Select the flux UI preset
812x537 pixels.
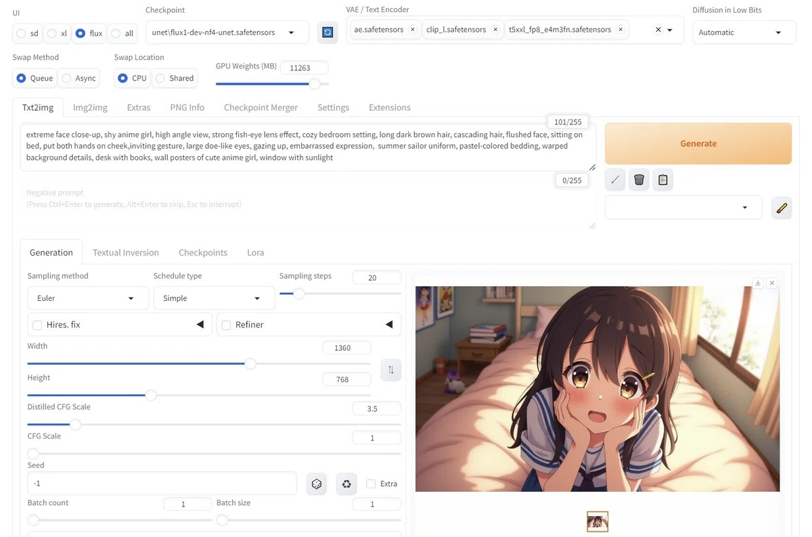click(89, 33)
